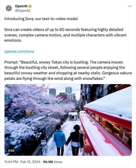This screenshot has width=136, height=168.
Task: Click the "Introducing Sora" headline text
Action: [x=41, y=19]
